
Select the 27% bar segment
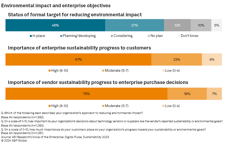point(135,25)
